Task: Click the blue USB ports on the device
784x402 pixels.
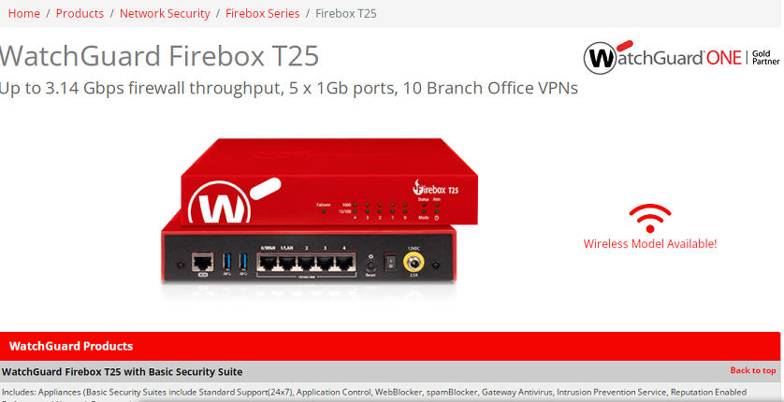Action: click(x=235, y=262)
